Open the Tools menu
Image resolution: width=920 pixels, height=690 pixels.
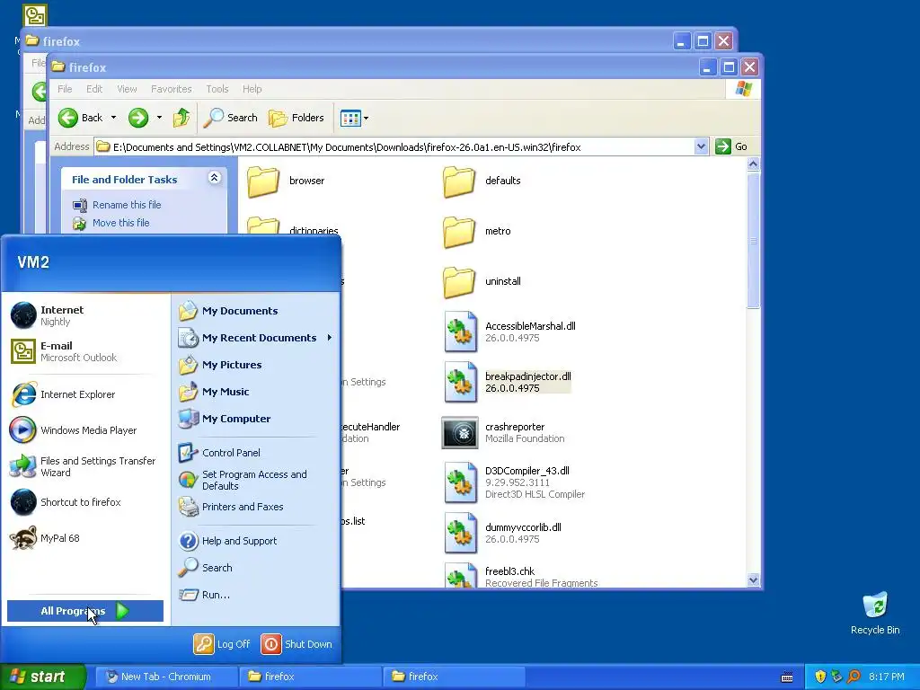217,89
